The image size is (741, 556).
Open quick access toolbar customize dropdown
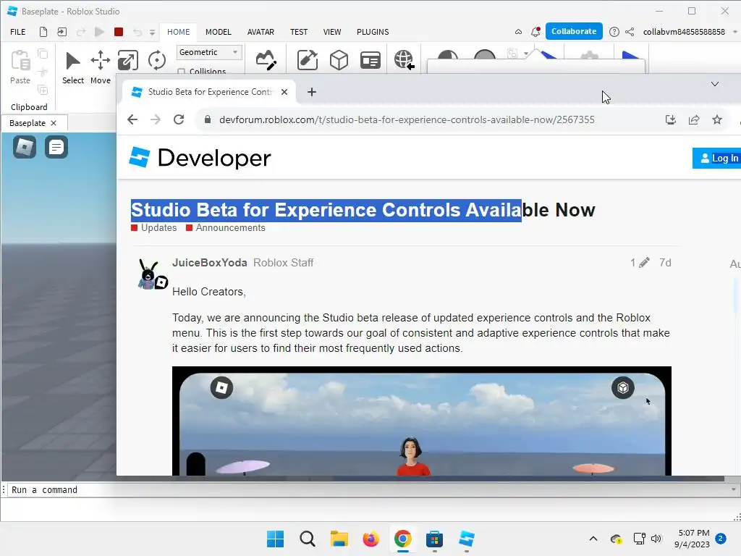152,33
